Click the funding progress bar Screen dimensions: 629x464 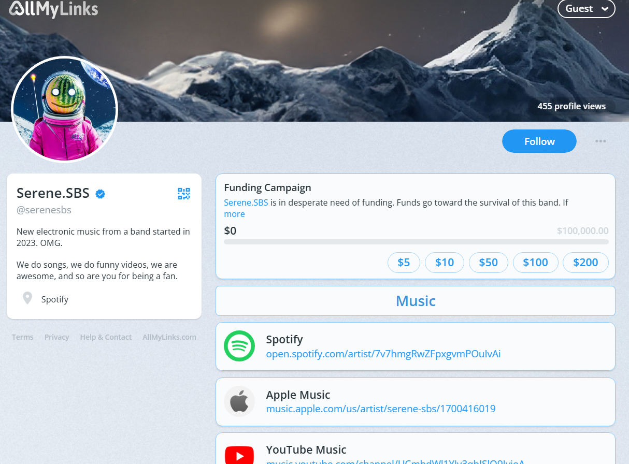coord(416,242)
